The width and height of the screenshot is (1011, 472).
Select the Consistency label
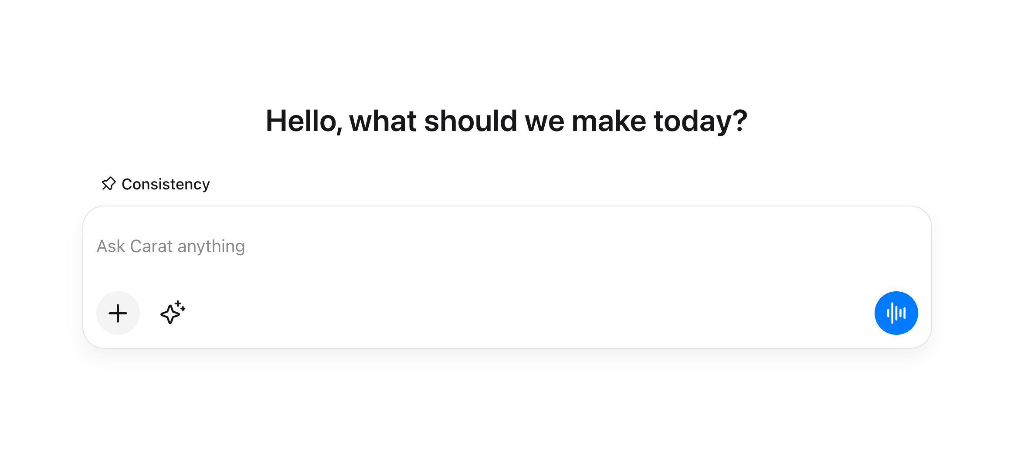click(x=166, y=184)
